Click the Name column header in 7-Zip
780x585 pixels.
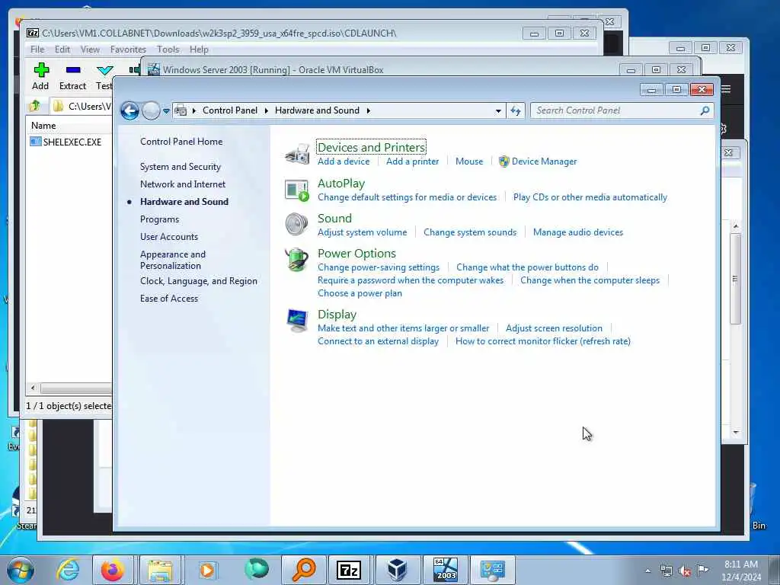pyautogui.click(x=43, y=126)
